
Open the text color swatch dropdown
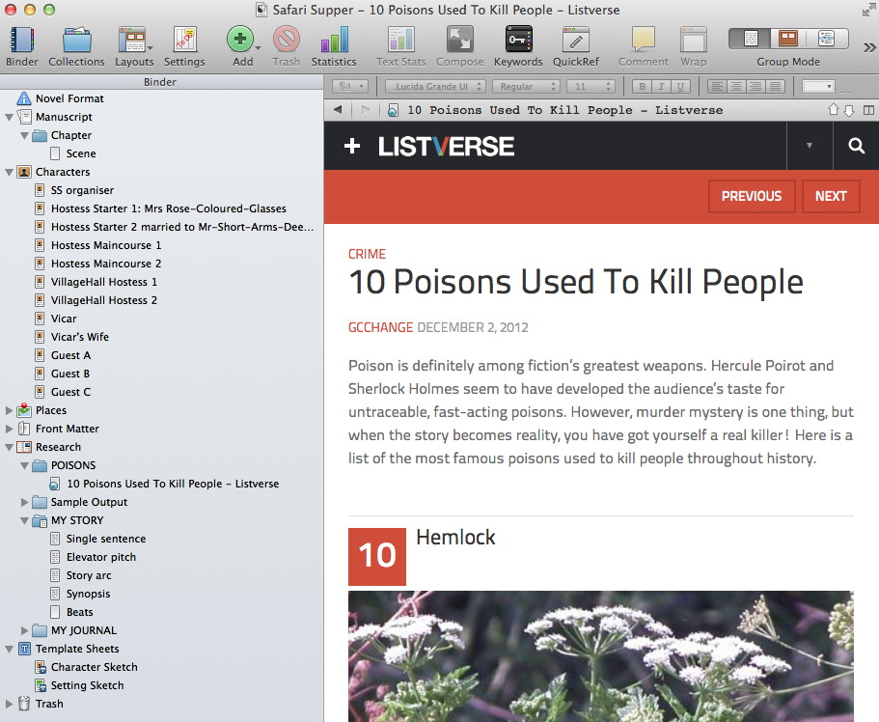coord(818,87)
